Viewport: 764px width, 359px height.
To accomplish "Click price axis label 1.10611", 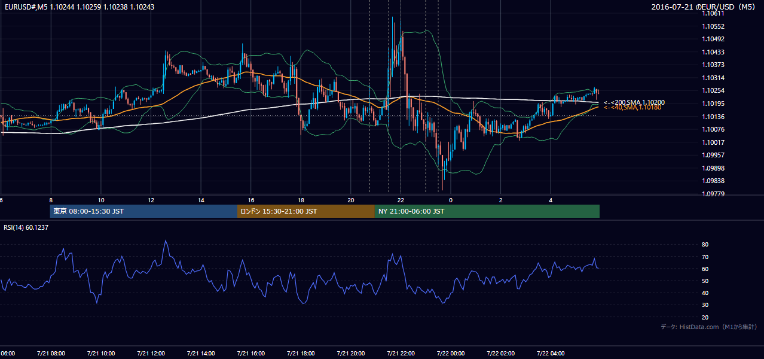I will pos(714,14).
